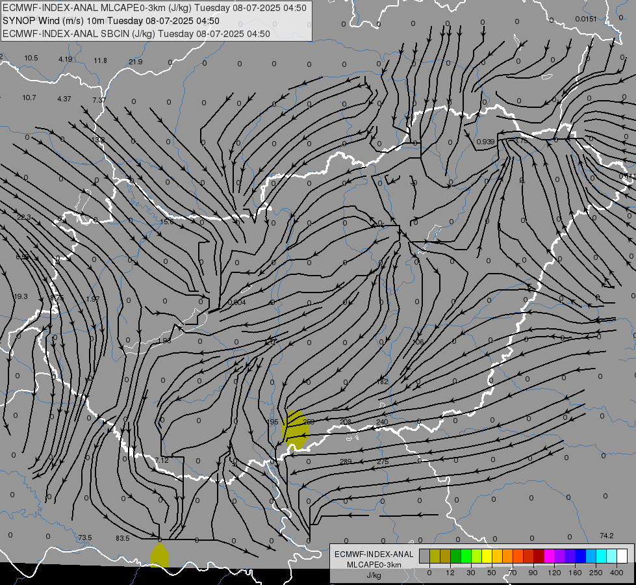
Task: Click the cyan swatch in the legend
Action: click(602, 556)
